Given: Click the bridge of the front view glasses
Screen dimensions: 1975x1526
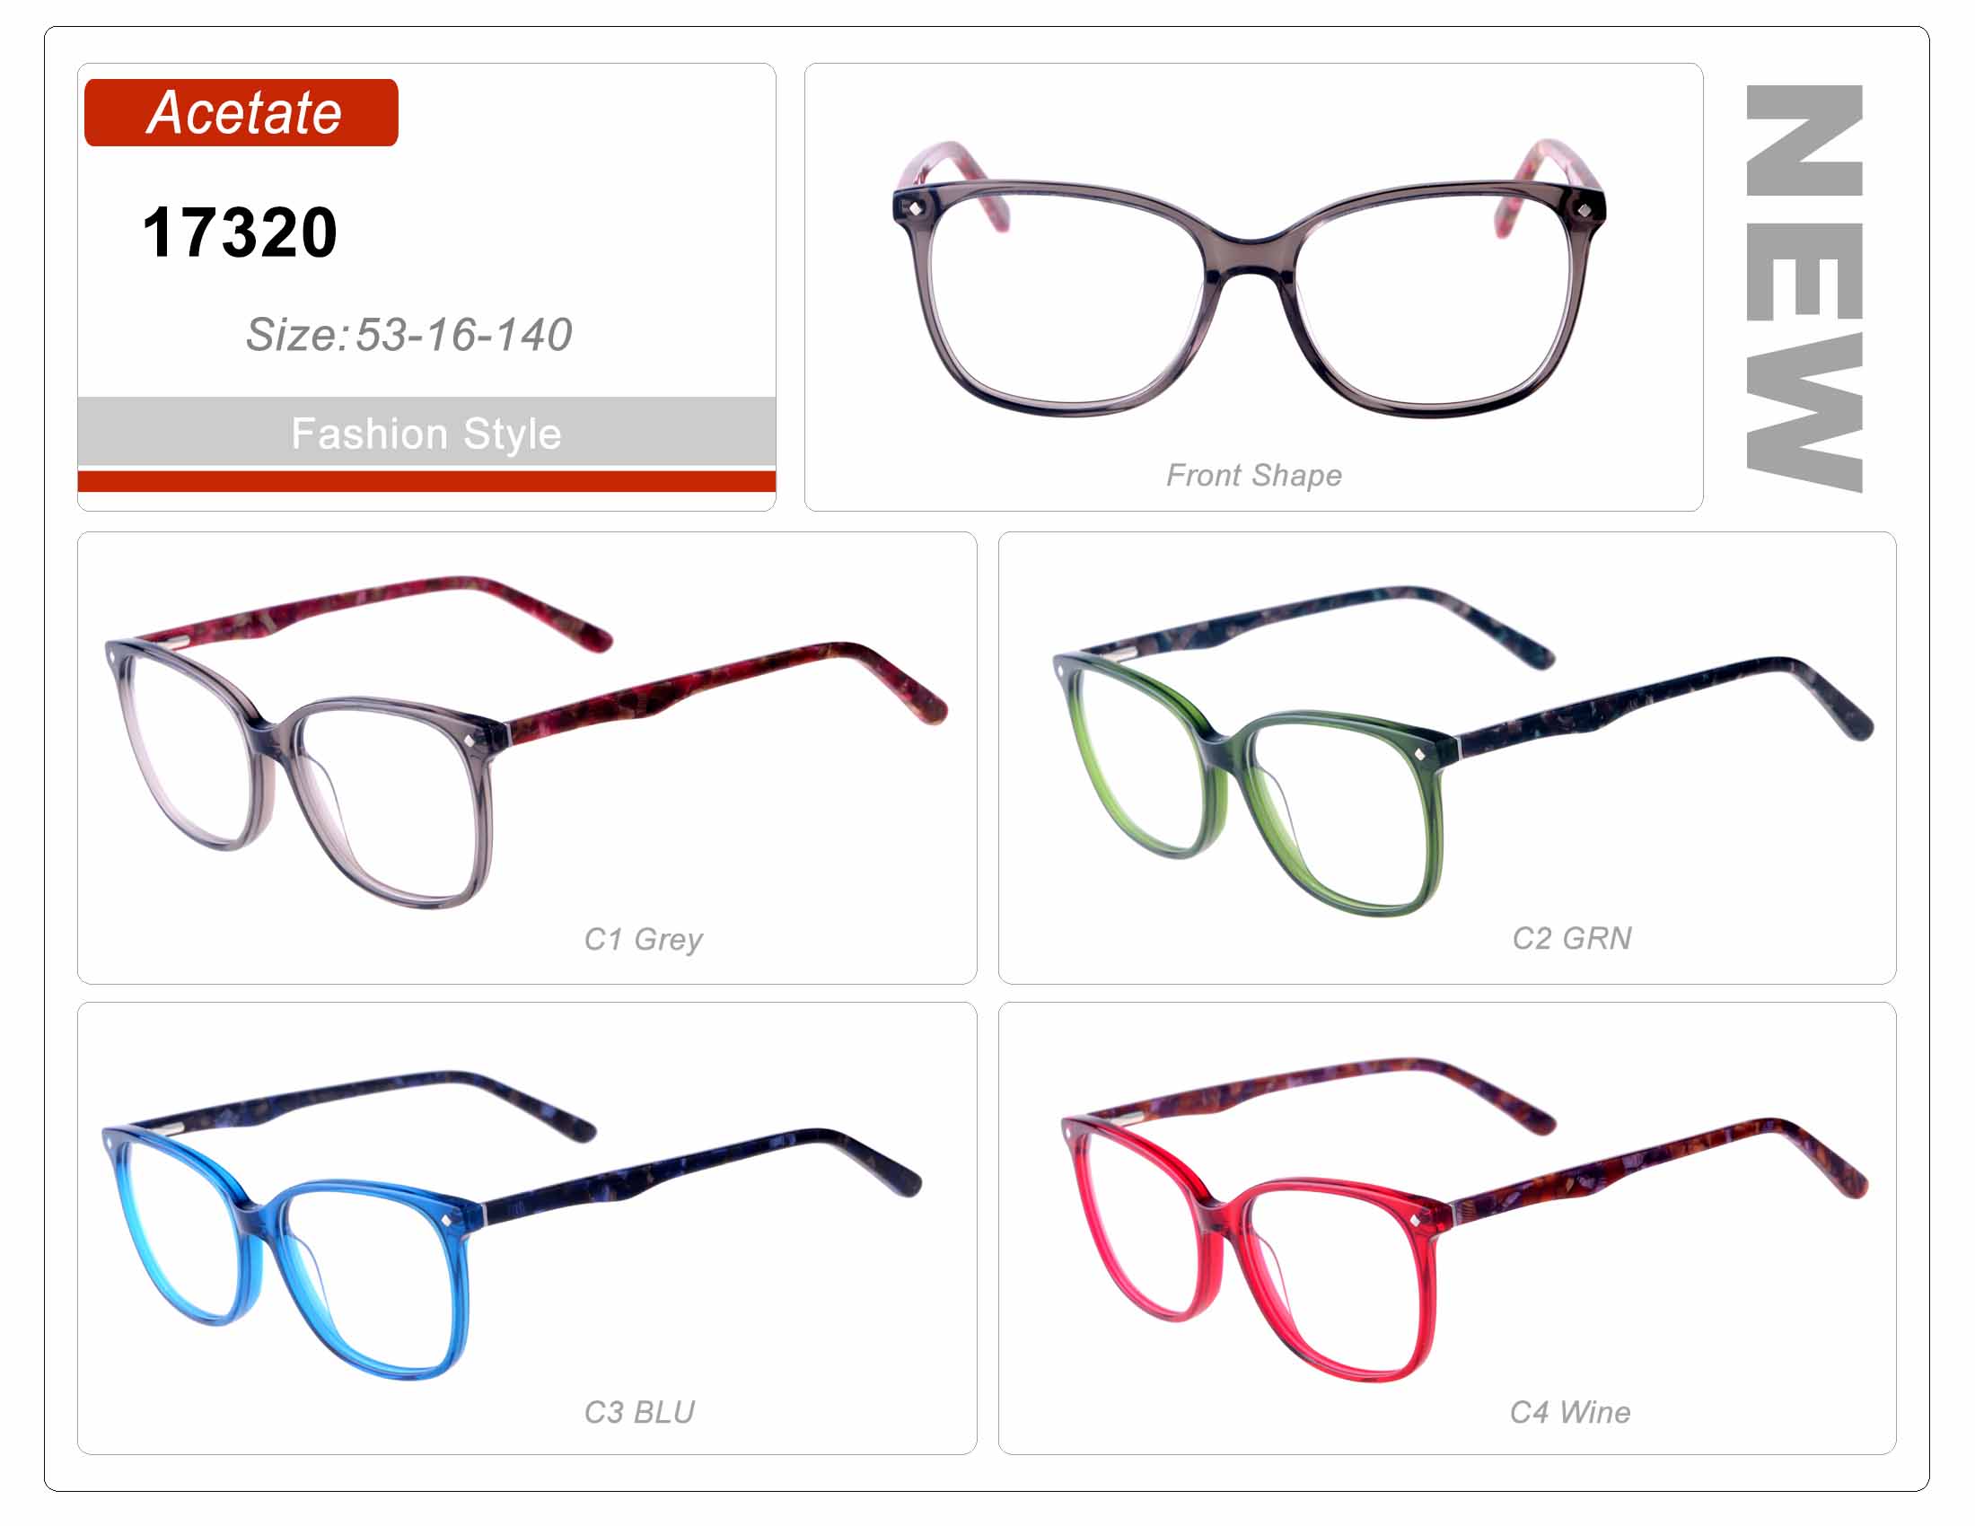Looking at the screenshot, I should (x=1250, y=255).
